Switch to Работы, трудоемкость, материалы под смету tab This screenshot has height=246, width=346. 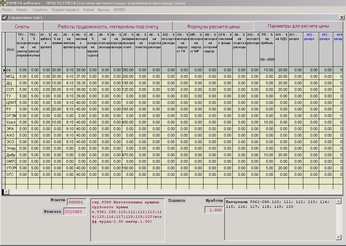tap(108, 26)
